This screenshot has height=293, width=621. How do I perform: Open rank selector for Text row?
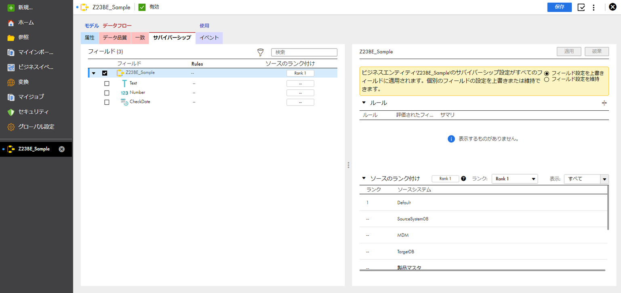point(300,84)
